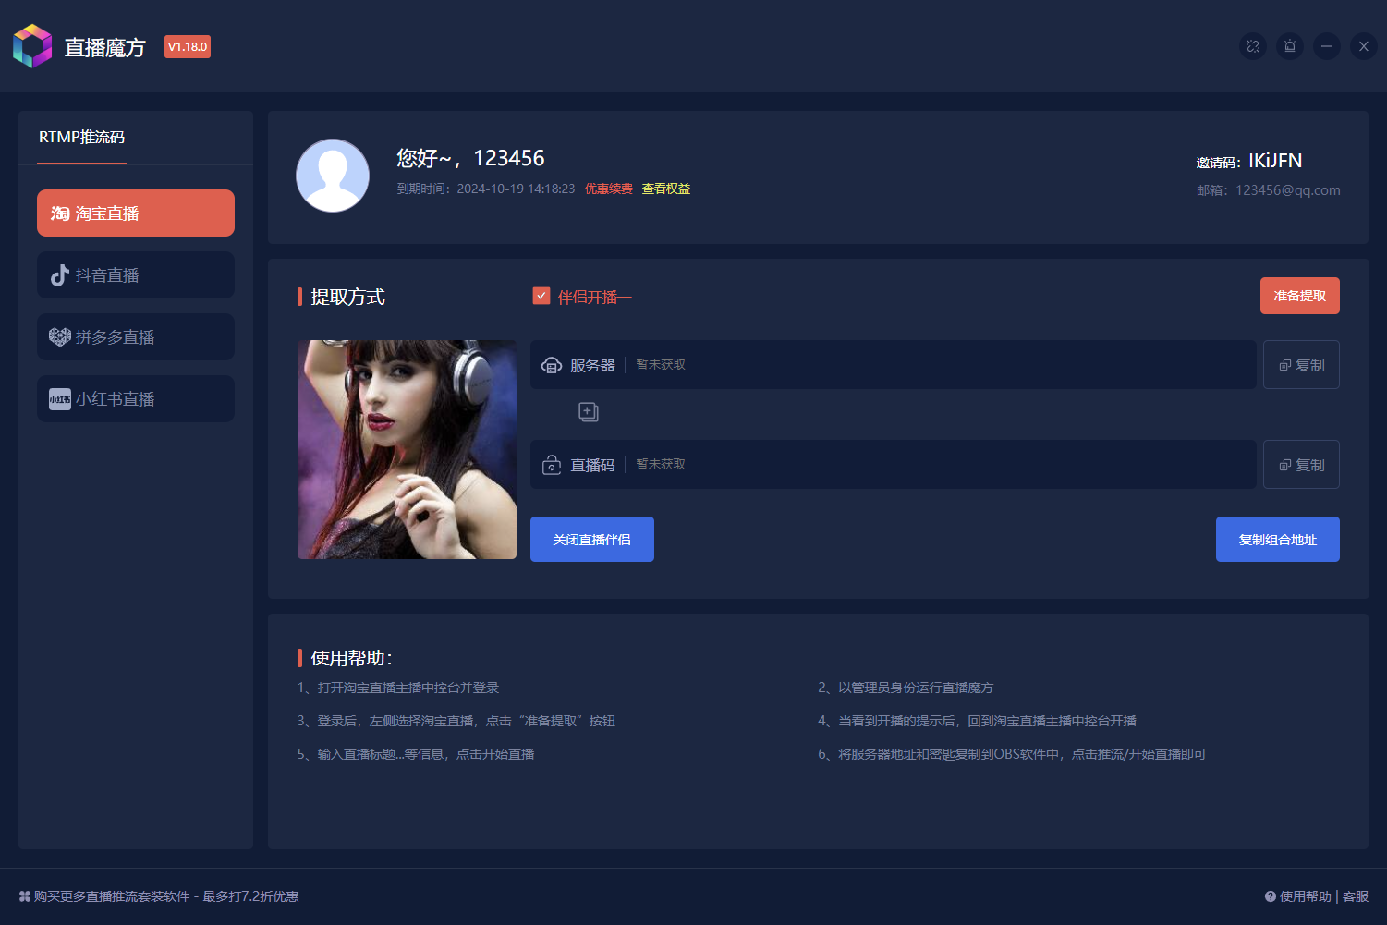Click the 服务器 cloud server icon
1387x925 pixels.
point(552,365)
